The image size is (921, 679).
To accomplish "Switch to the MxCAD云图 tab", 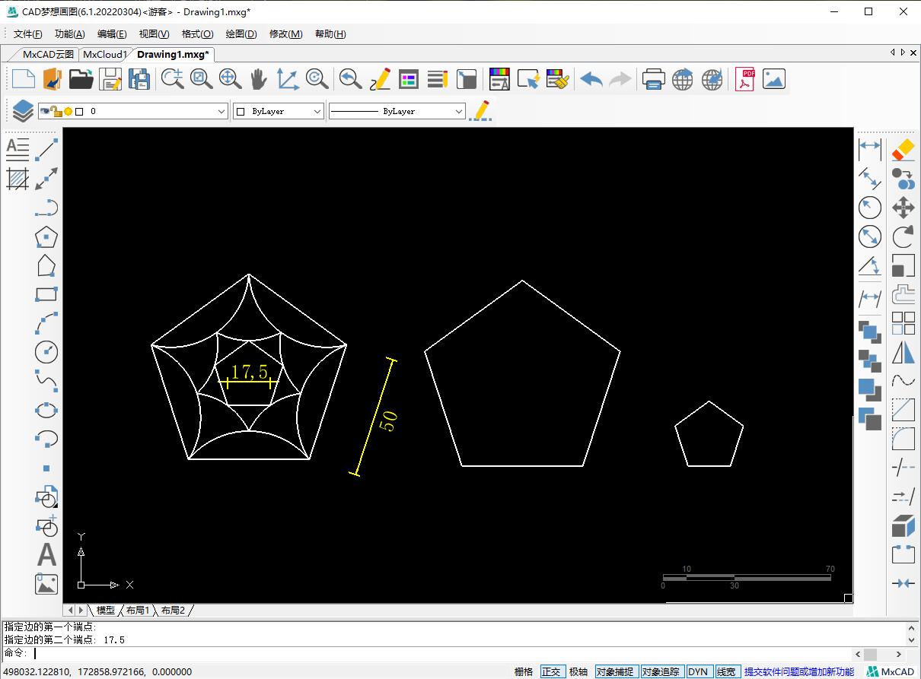I will click(x=48, y=54).
